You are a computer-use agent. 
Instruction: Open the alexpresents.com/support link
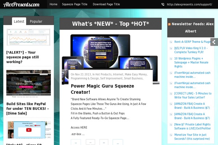(189, 4)
